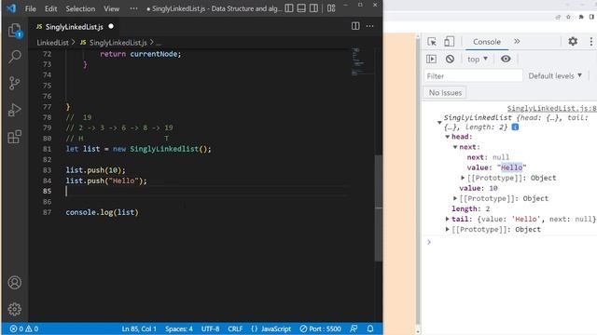Open Customize Layout icon
Image resolution: width=597 pixels, height=335 pixels.
tap(331, 8)
